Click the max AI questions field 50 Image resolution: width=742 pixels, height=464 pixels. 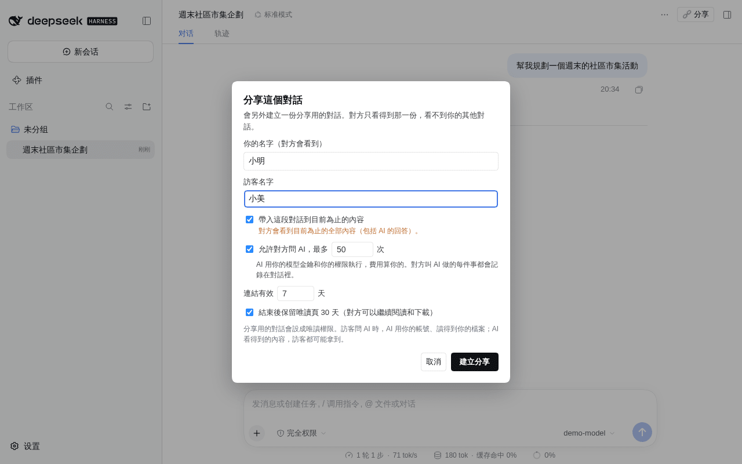pyautogui.click(x=352, y=249)
